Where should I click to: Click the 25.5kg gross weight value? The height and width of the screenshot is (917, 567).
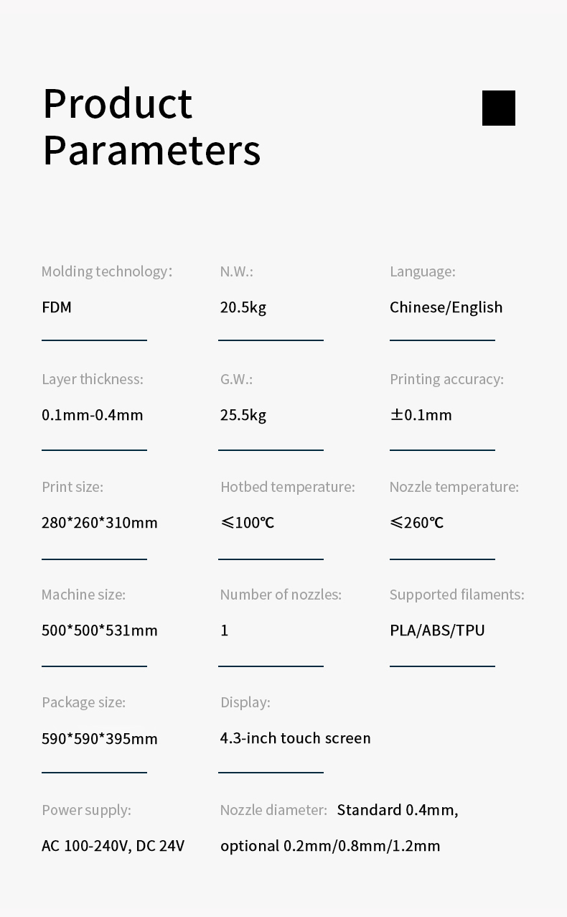[x=243, y=415]
